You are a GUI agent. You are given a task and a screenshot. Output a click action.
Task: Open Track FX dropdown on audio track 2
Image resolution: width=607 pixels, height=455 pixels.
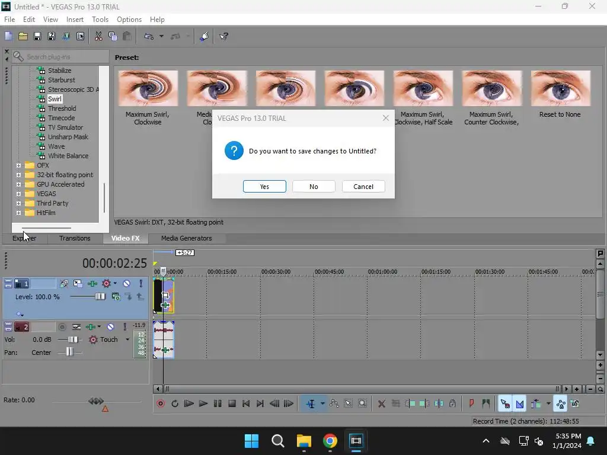pos(99,327)
